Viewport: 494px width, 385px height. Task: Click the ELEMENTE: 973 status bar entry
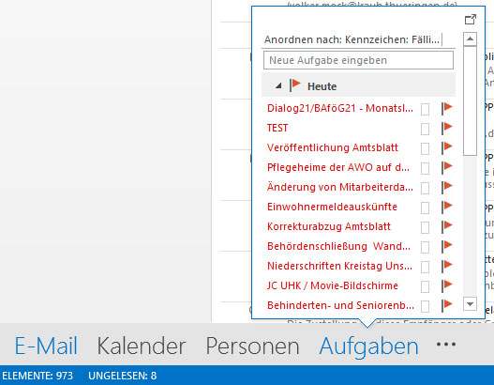[37, 376]
